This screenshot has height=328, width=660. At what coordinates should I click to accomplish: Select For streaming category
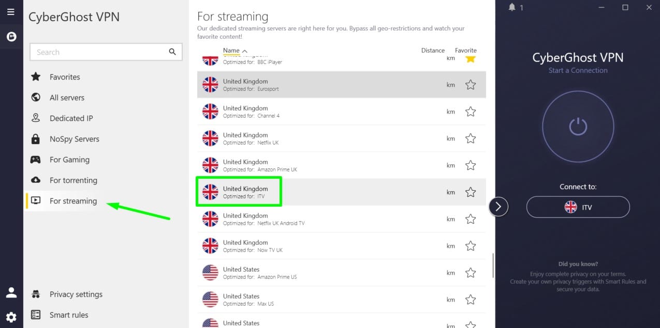click(x=73, y=201)
